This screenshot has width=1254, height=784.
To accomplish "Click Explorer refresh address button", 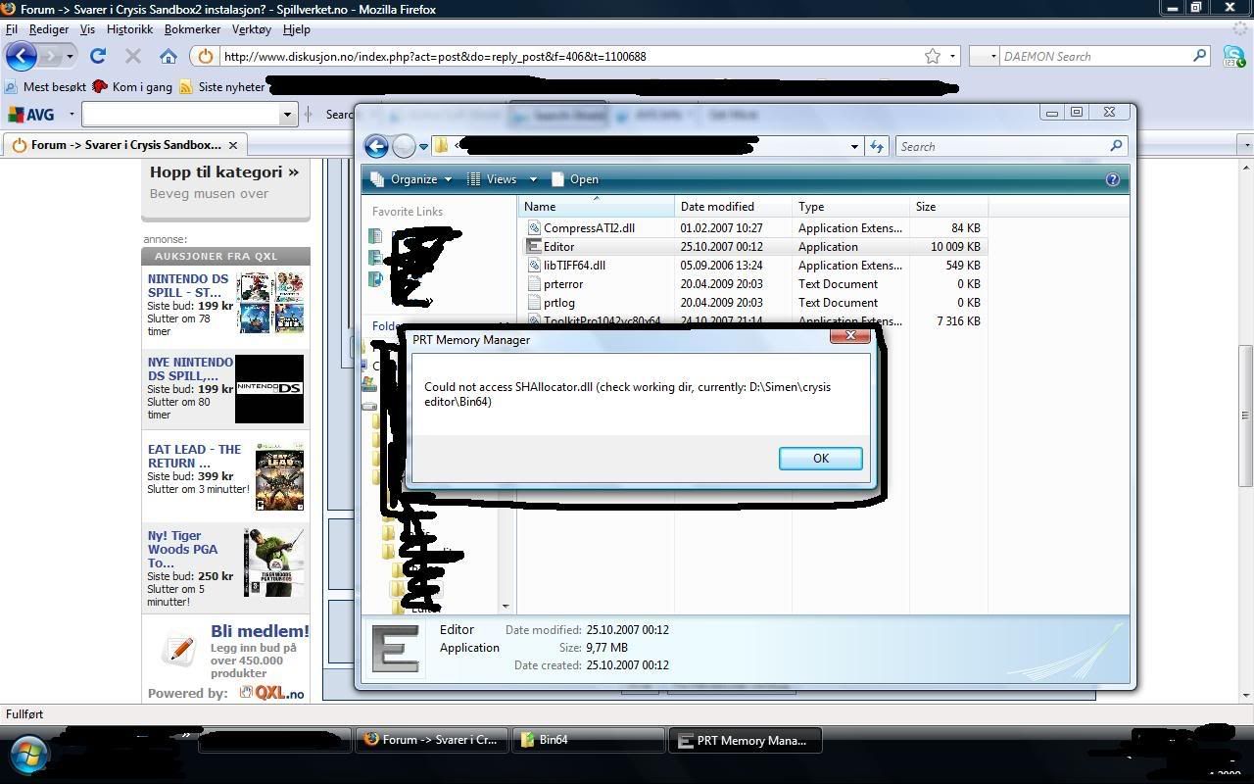I will tap(877, 146).
